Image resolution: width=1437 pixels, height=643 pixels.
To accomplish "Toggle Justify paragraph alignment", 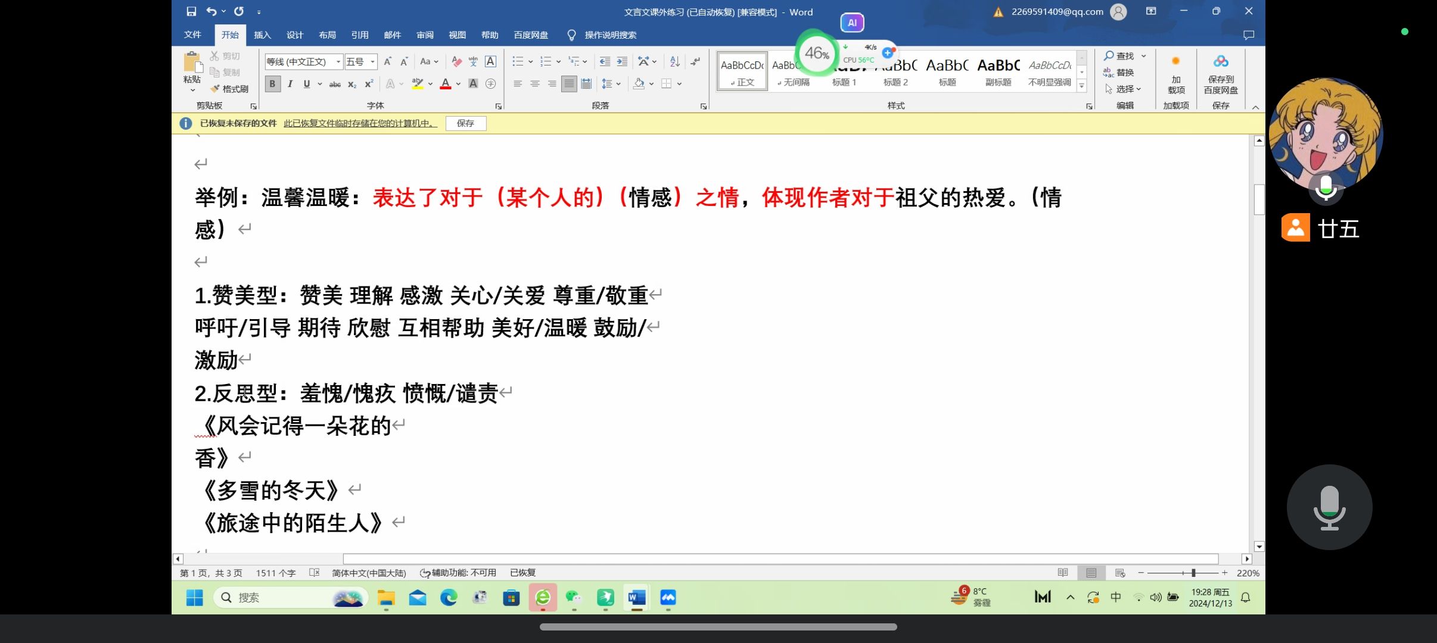I will pos(569,84).
